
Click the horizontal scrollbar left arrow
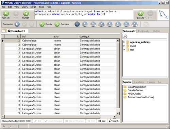pyautogui.click(x=3, y=117)
